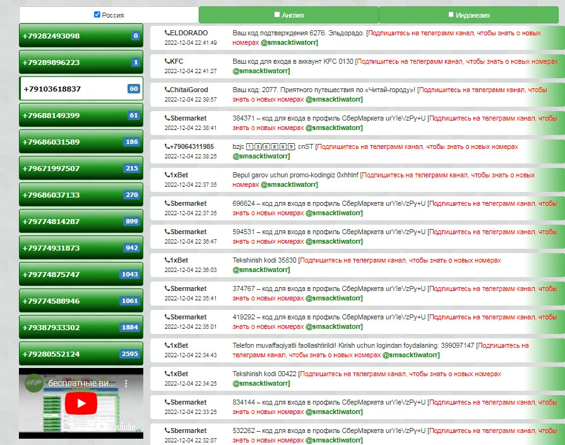The height and width of the screenshot is (445, 565).
Task: Click phone icon next to ChitaiGorod
Action: point(167,90)
